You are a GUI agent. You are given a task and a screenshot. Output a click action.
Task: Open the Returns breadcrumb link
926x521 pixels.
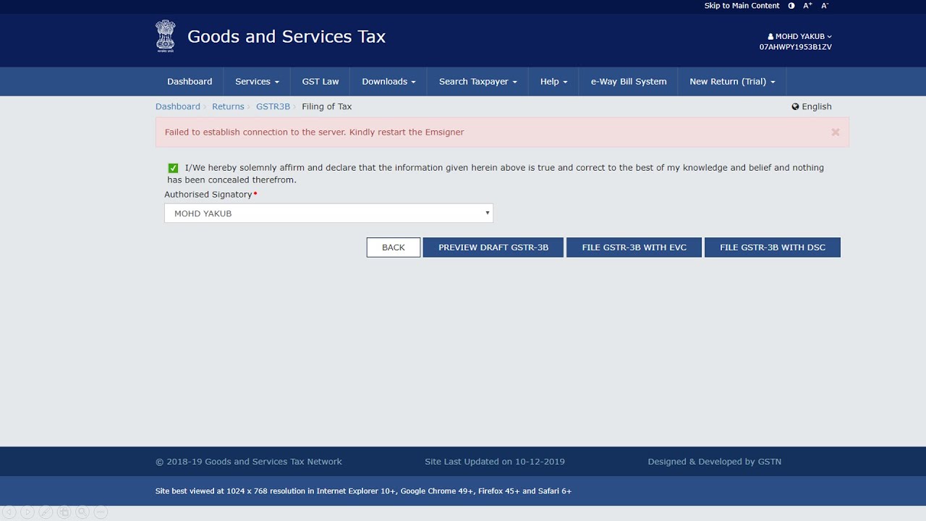[x=228, y=106]
